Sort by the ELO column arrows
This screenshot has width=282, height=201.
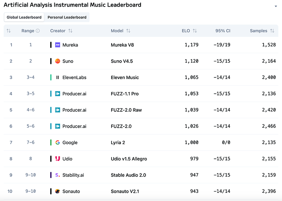pyautogui.click(x=195, y=31)
